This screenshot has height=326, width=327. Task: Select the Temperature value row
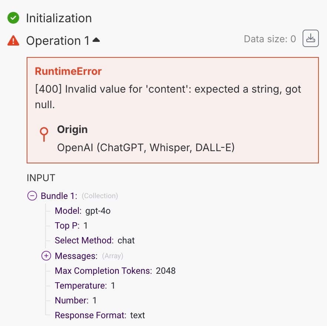tap(85, 286)
